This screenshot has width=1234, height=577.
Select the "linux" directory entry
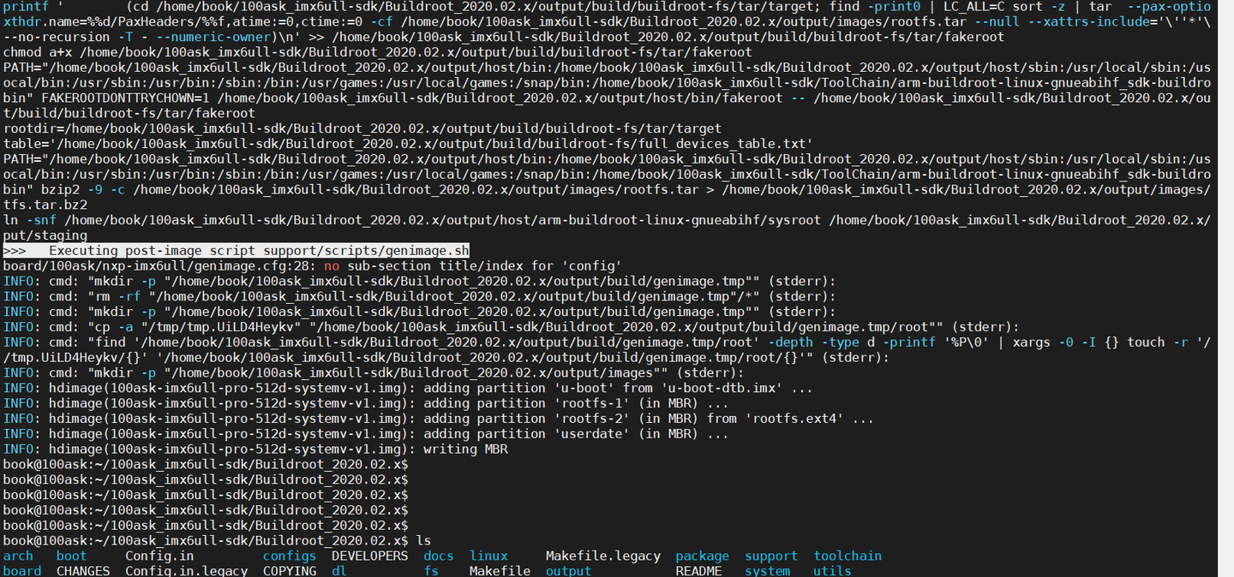pos(488,556)
